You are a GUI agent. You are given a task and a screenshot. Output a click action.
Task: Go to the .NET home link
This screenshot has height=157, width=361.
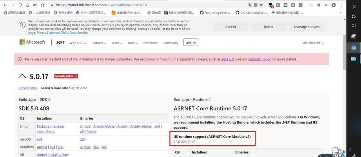(x=60, y=43)
